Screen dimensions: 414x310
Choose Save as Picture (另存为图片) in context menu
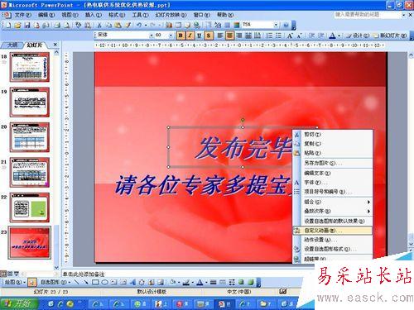(x=333, y=163)
